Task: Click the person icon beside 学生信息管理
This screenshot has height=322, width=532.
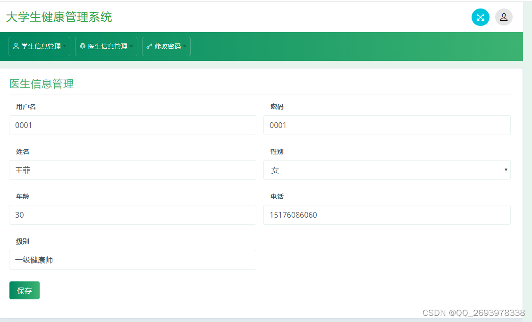Action: click(x=16, y=46)
